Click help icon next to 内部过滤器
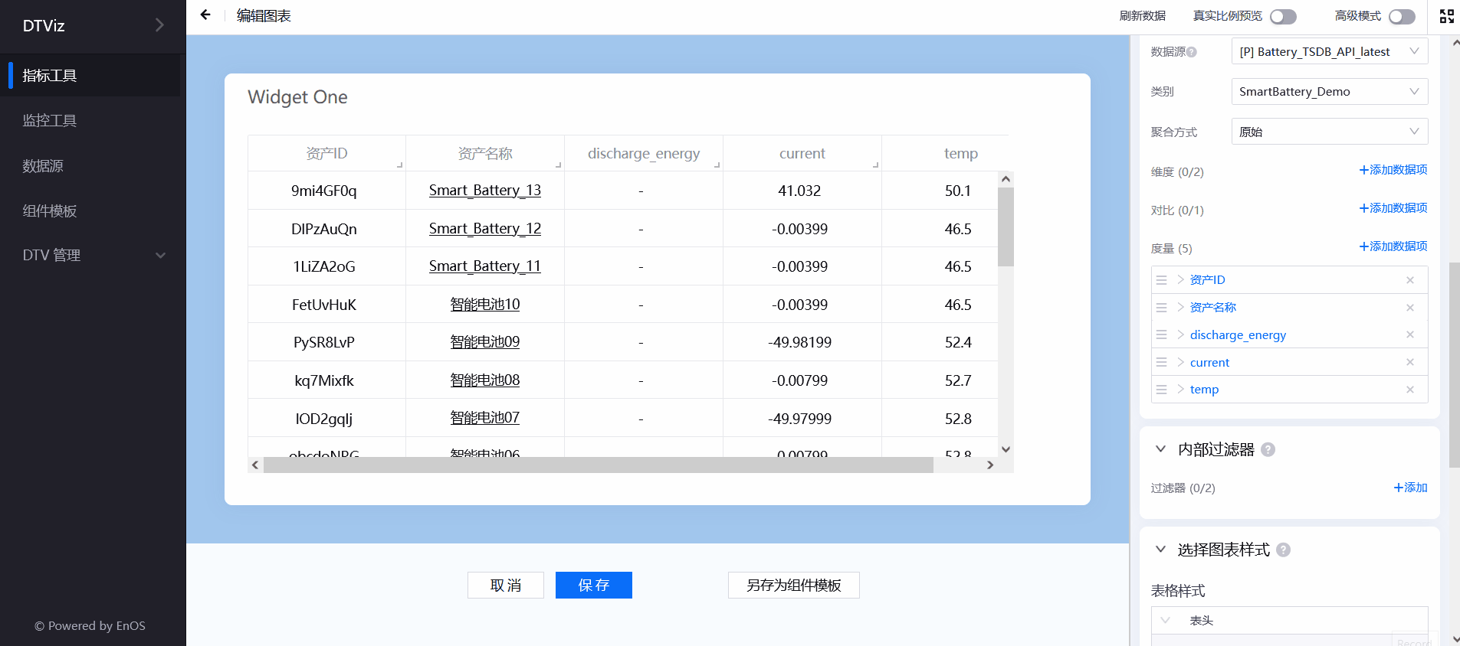 click(x=1268, y=450)
